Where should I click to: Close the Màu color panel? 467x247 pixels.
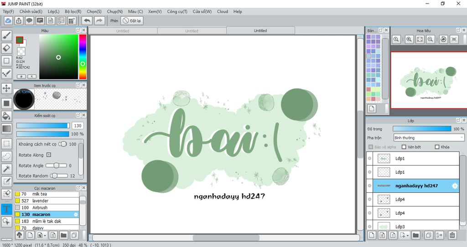pyautogui.click(x=84, y=30)
